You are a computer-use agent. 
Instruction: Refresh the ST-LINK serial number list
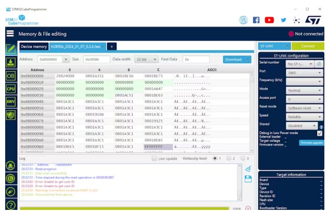coord(319,64)
